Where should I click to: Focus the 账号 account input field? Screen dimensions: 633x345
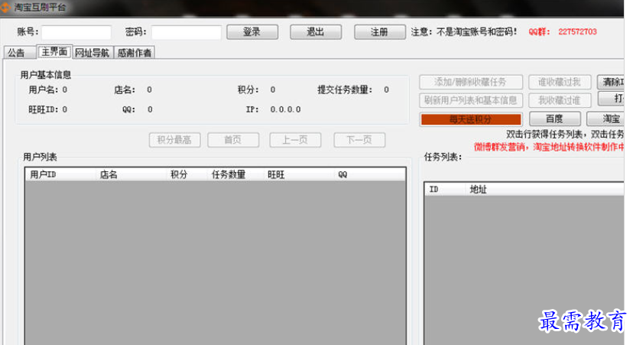point(76,32)
